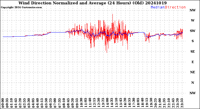
Task: Click the Copyright 2024 Curtronics.com text
Action: coord(21,7)
